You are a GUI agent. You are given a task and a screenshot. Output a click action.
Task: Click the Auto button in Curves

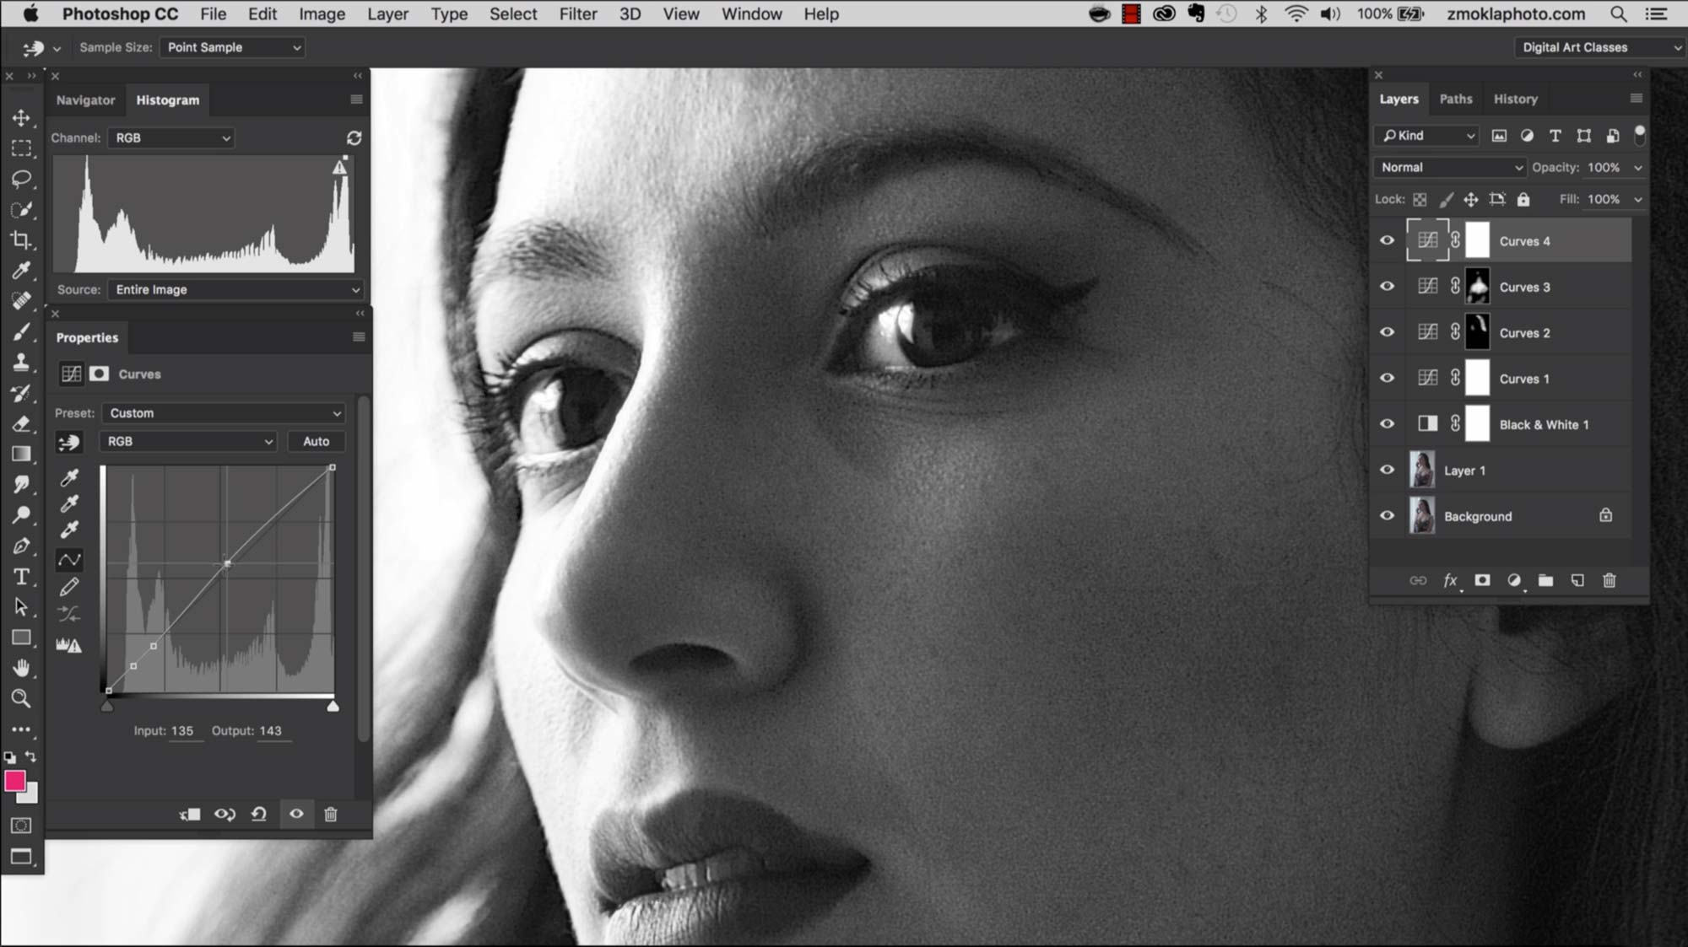point(316,441)
